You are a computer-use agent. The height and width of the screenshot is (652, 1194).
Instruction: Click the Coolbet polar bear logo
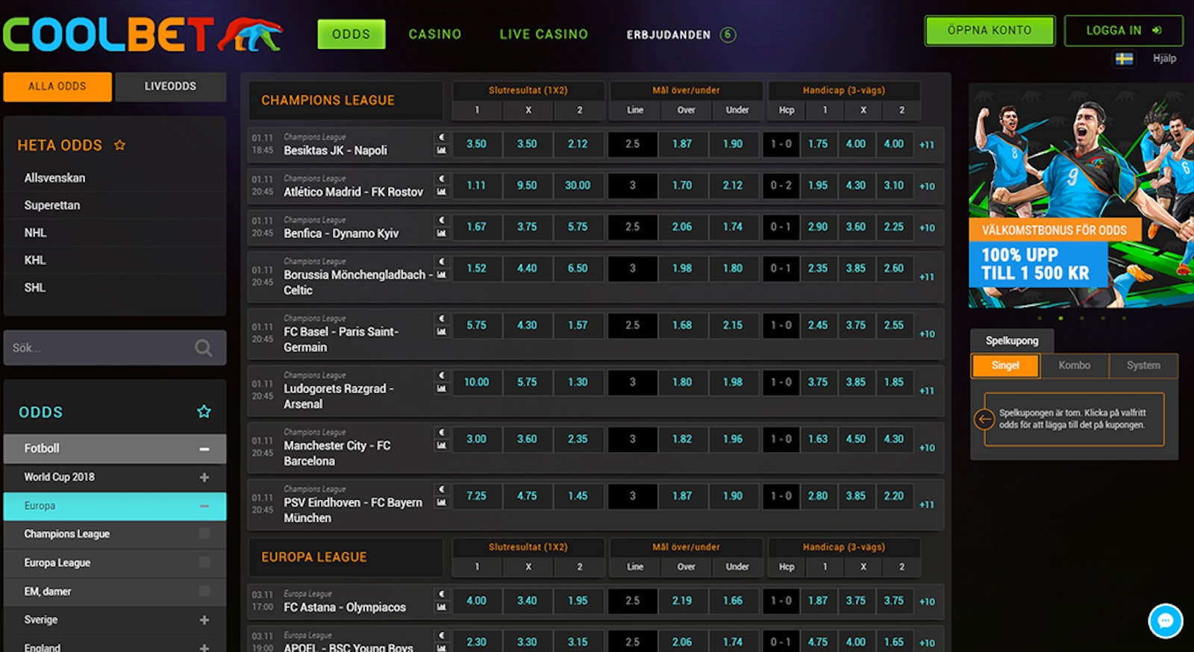251,34
